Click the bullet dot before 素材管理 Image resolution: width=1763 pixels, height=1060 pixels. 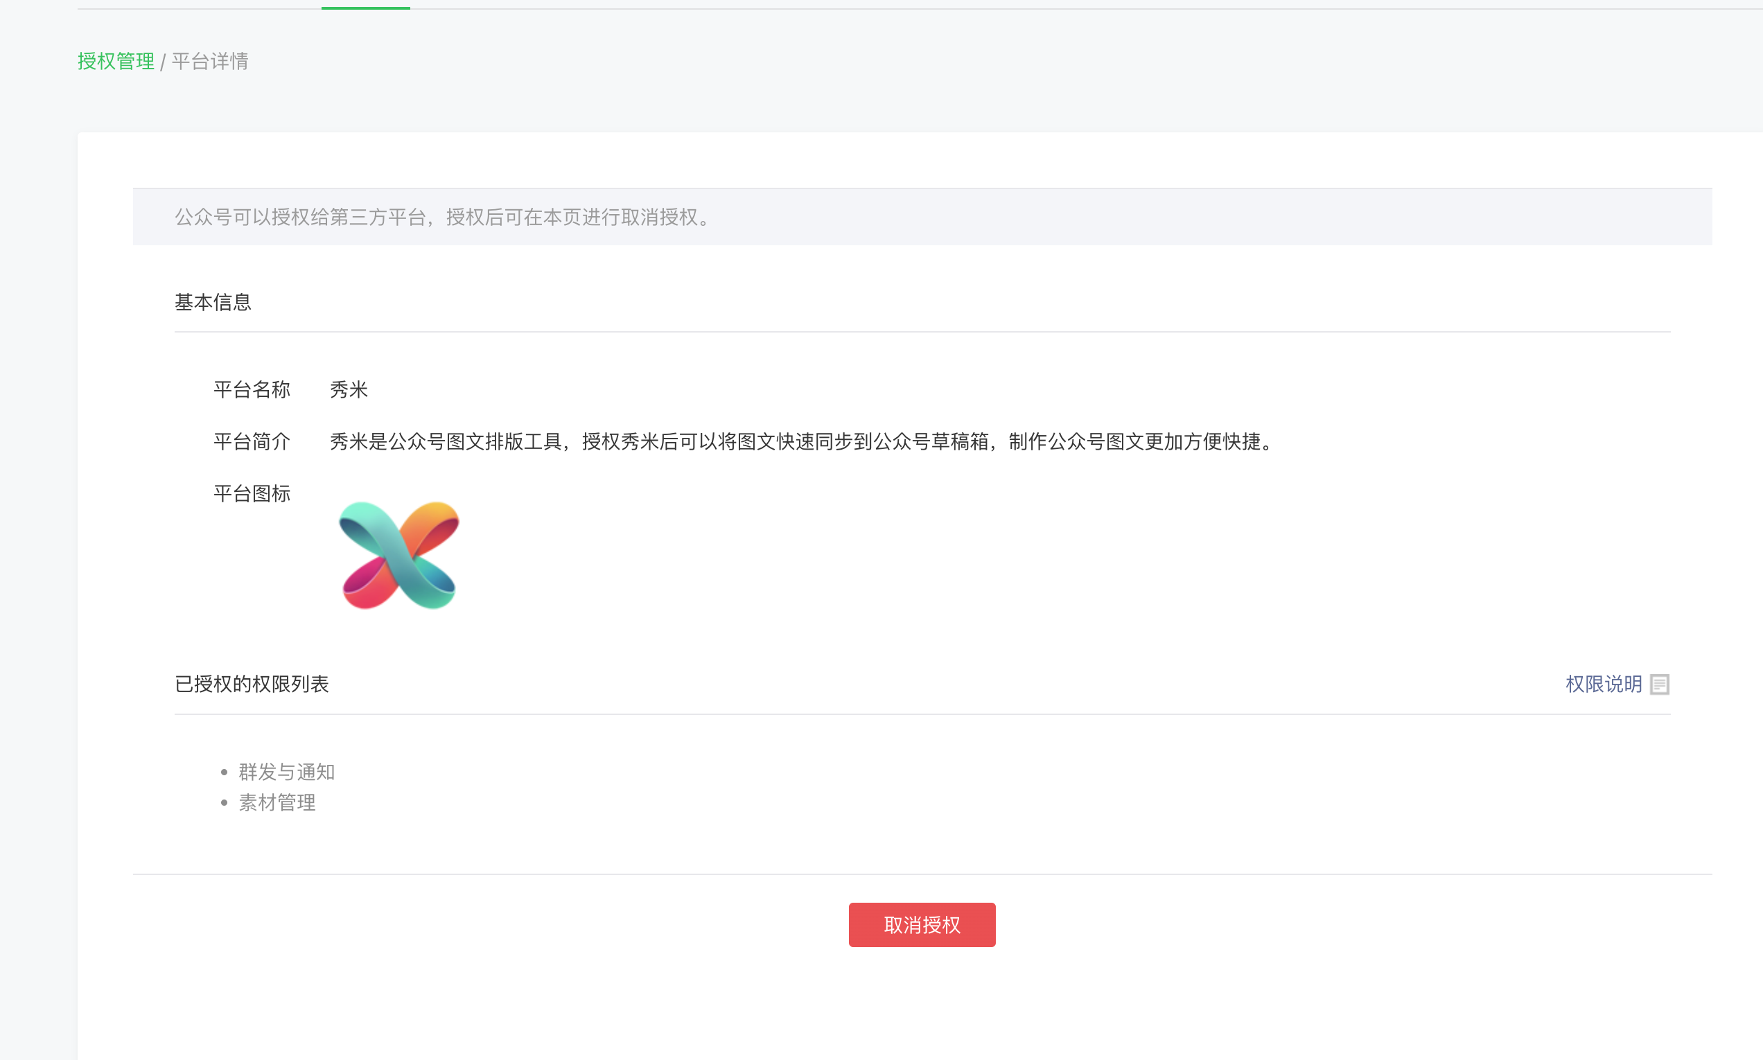click(225, 803)
